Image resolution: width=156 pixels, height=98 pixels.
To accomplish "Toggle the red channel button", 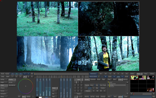I will click(x=13, y=74).
